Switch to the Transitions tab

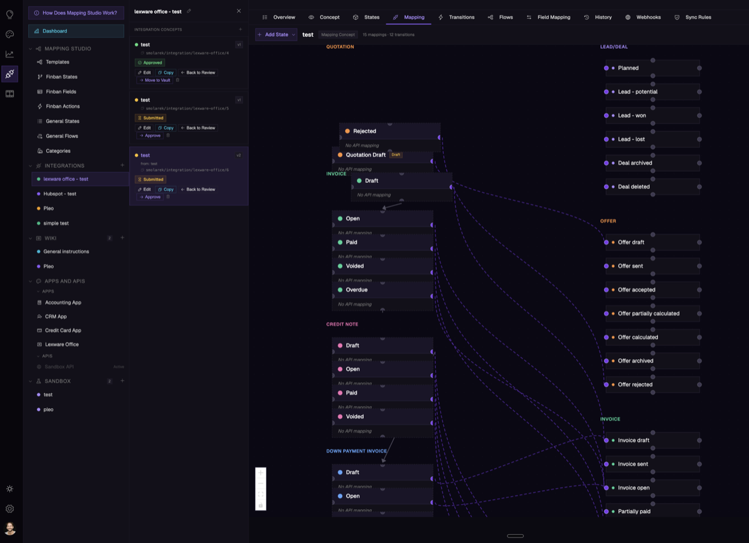456,17
